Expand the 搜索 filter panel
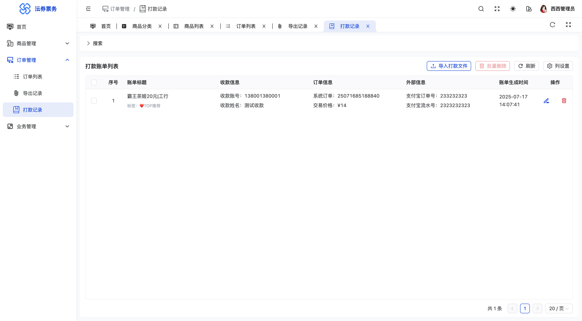Image resolution: width=582 pixels, height=321 pixels. pyautogui.click(x=95, y=44)
